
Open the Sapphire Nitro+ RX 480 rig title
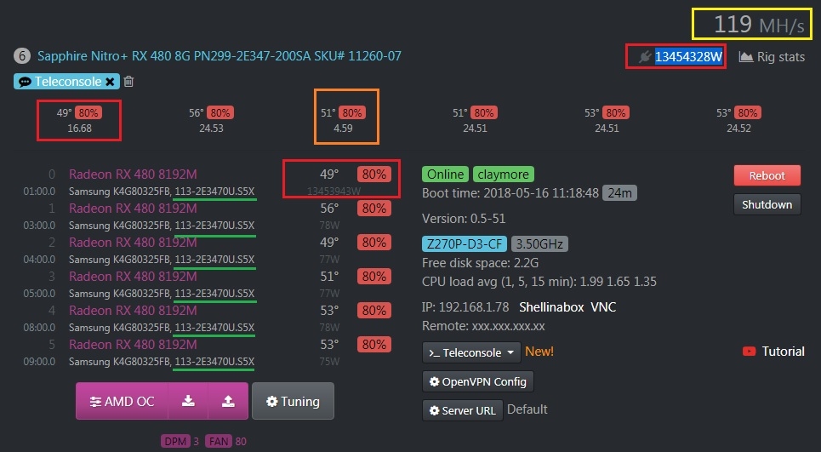pos(220,55)
